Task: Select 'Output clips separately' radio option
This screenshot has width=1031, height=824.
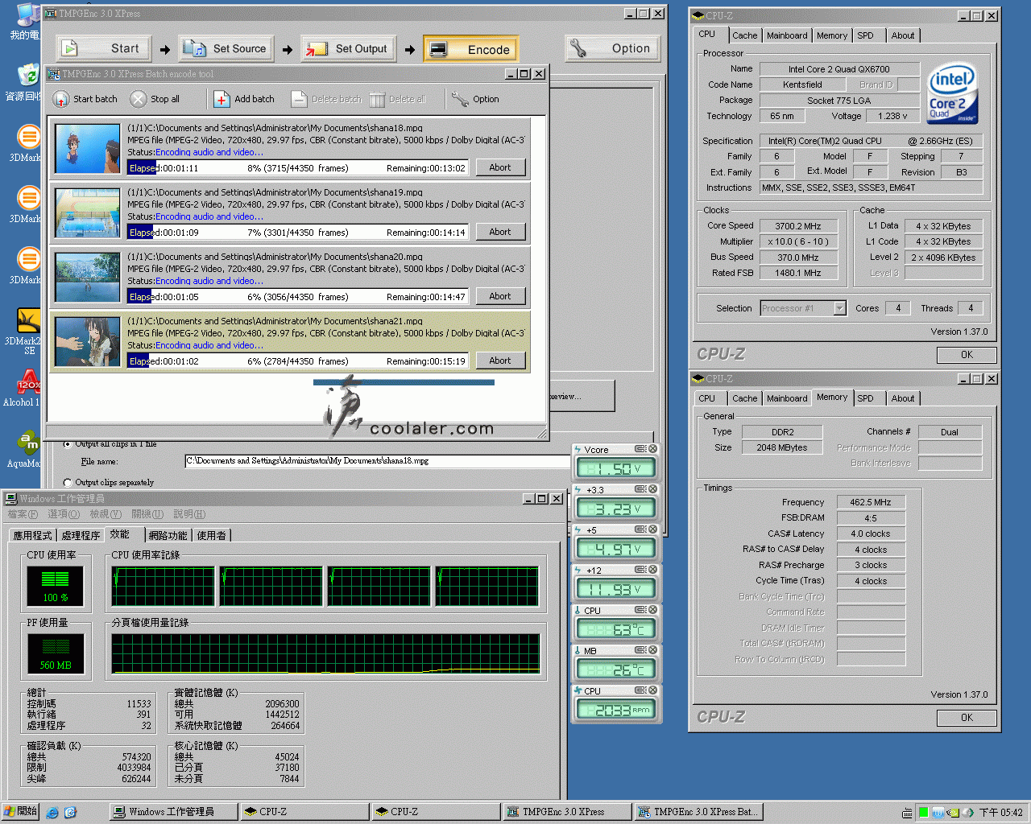Action: 68,482
